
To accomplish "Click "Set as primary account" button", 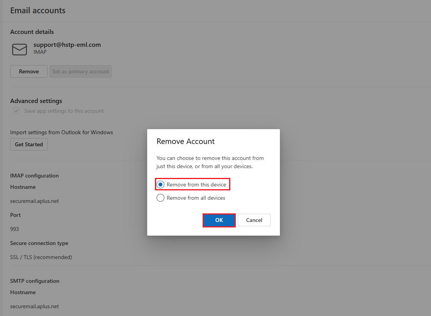I will tap(80, 71).
